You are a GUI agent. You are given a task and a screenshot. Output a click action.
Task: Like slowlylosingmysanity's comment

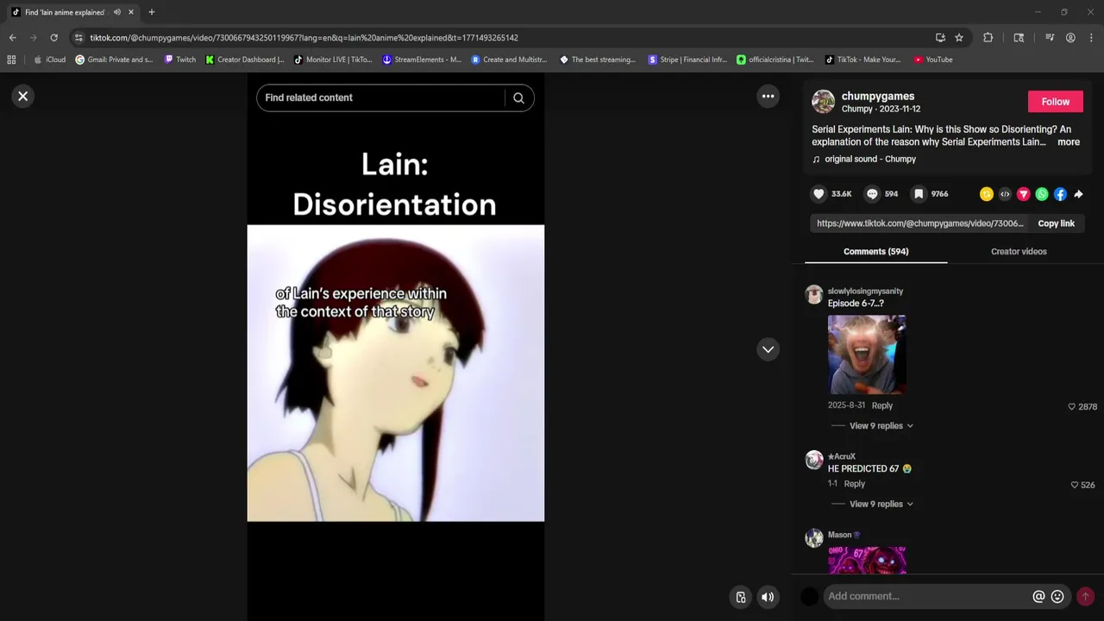coord(1072,407)
